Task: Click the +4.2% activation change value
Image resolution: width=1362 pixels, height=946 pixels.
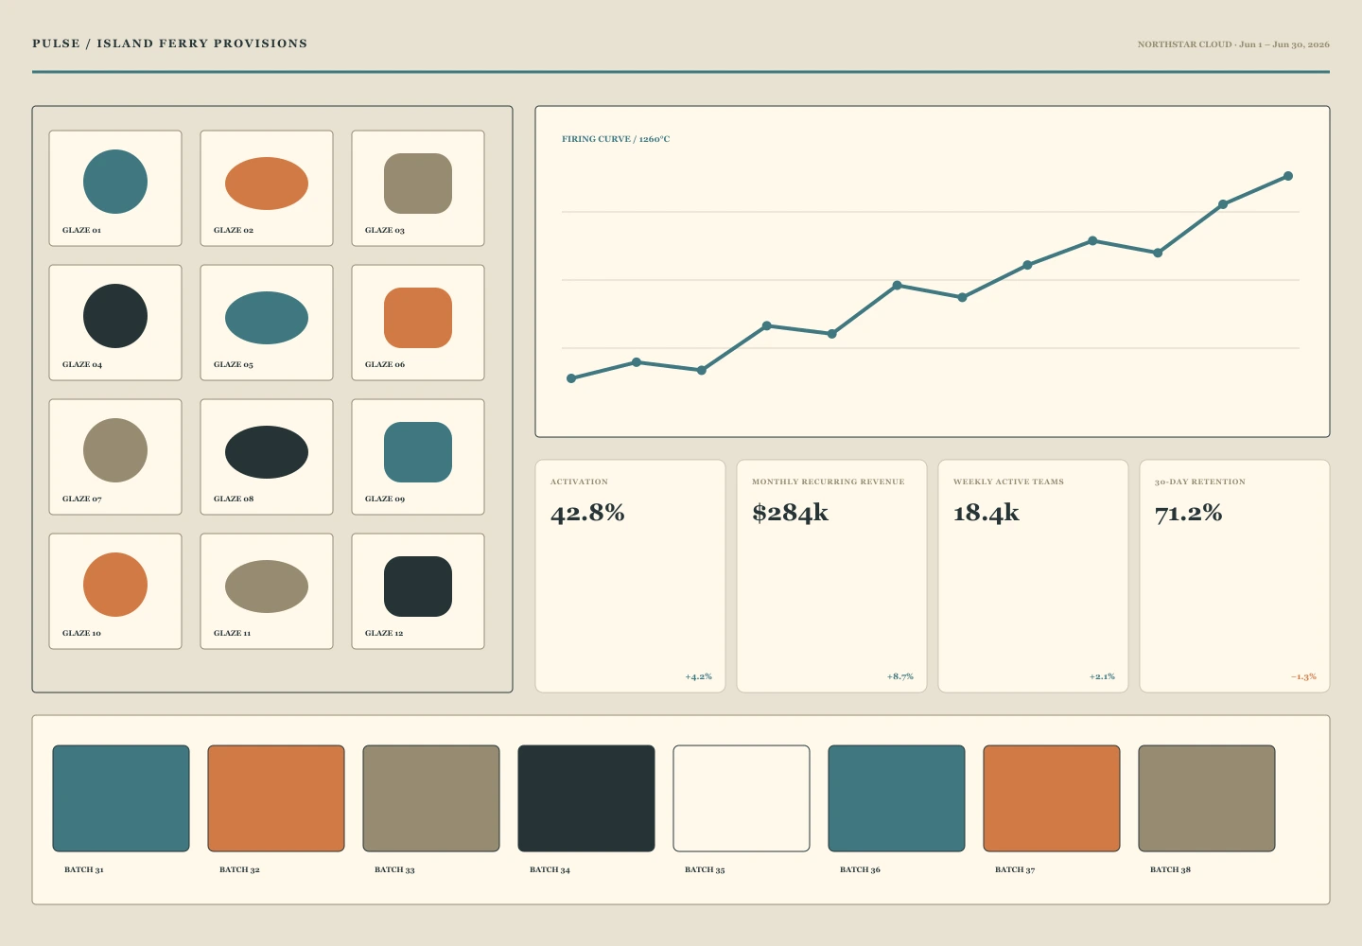Action: [x=699, y=676]
